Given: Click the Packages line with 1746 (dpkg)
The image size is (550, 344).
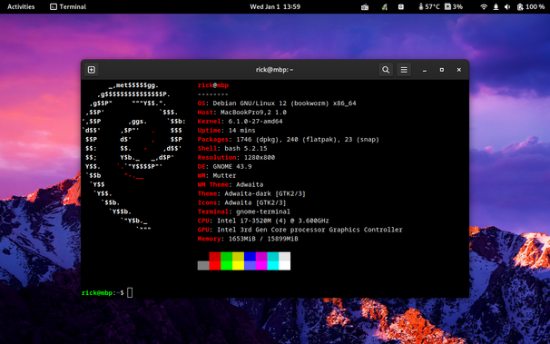Looking at the screenshot, I should [289, 140].
